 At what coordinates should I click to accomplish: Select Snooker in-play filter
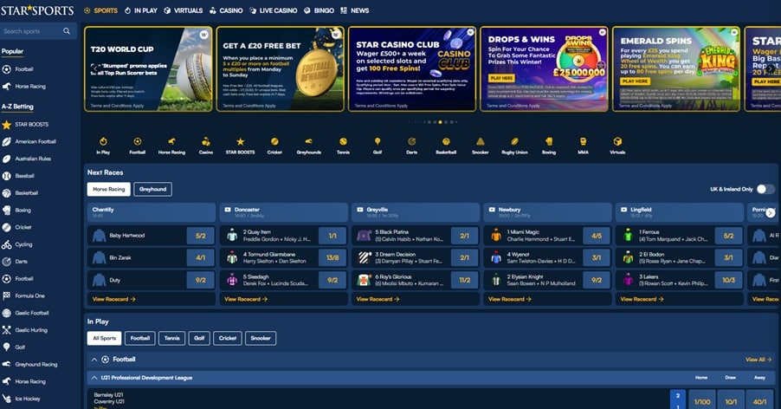pos(261,338)
